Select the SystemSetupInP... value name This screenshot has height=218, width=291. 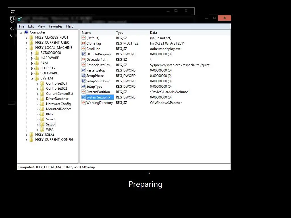click(x=100, y=97)
